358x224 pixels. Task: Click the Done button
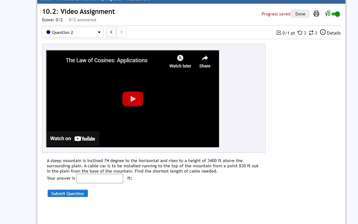[300, 14]
